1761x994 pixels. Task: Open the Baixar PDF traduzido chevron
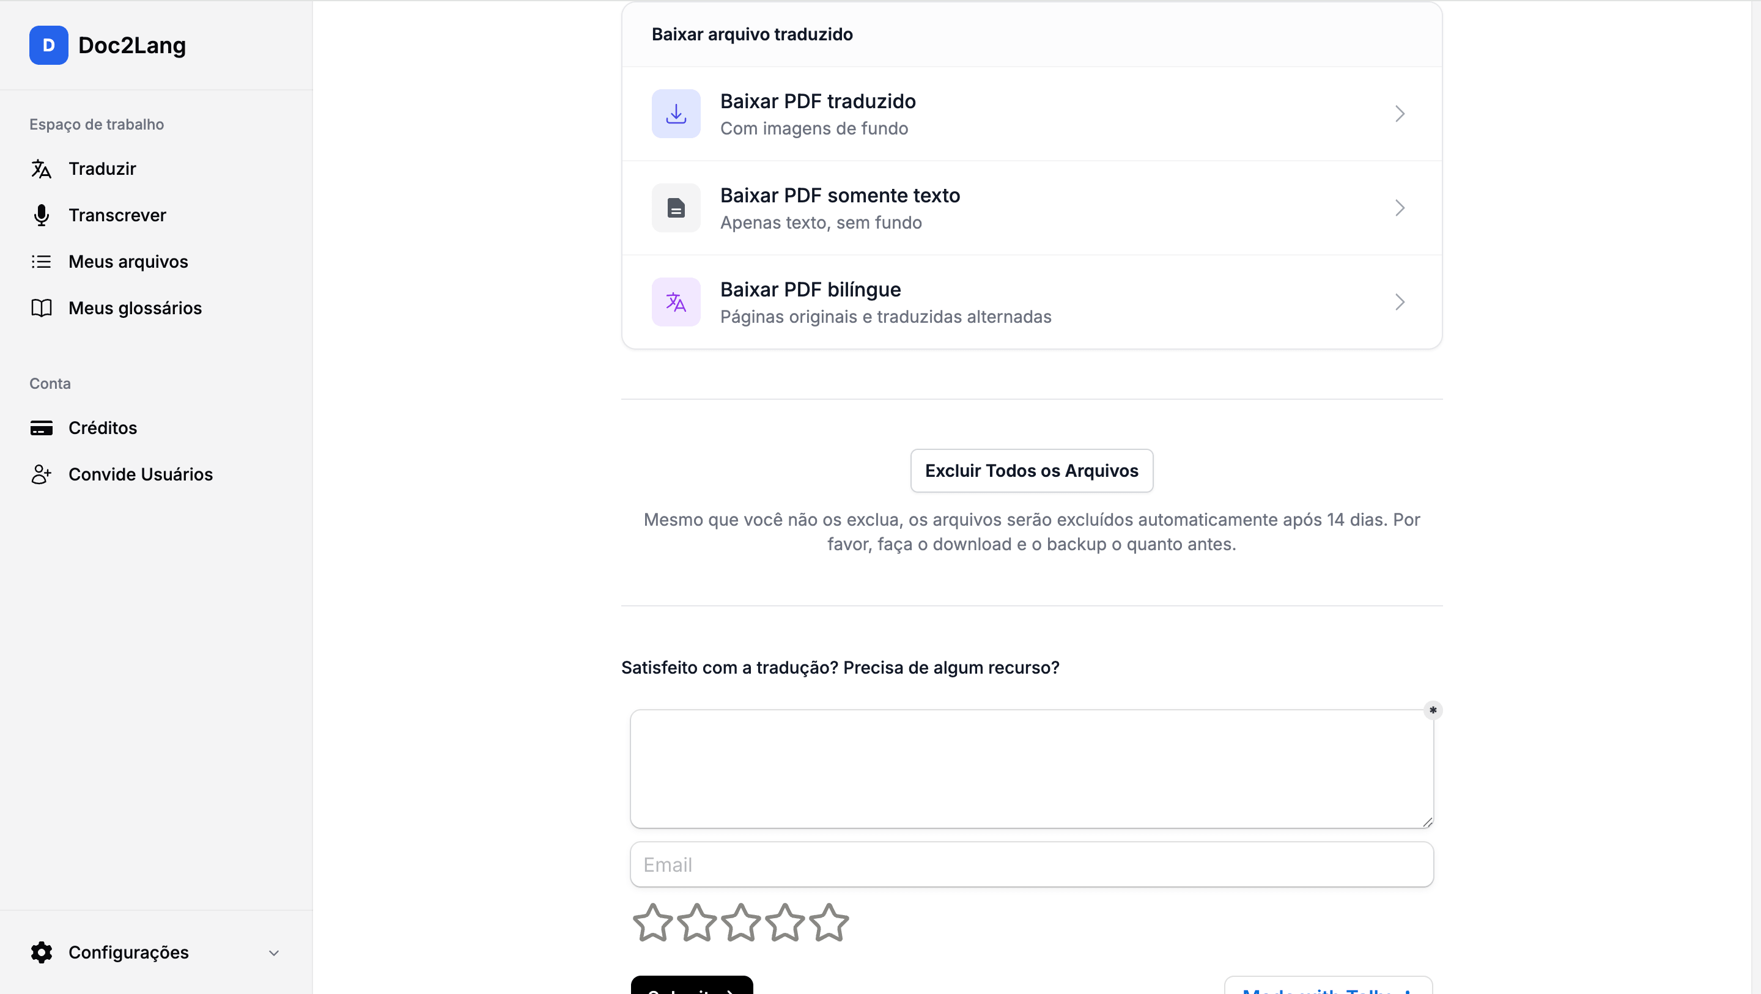click(1400, 114)
